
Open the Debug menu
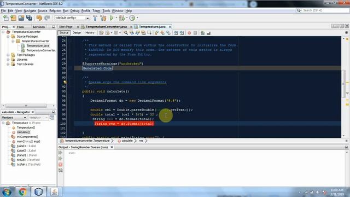(x=75, y=11)
